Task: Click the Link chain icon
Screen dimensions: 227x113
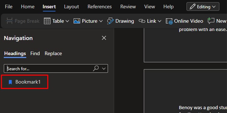Action: point(142,21)
